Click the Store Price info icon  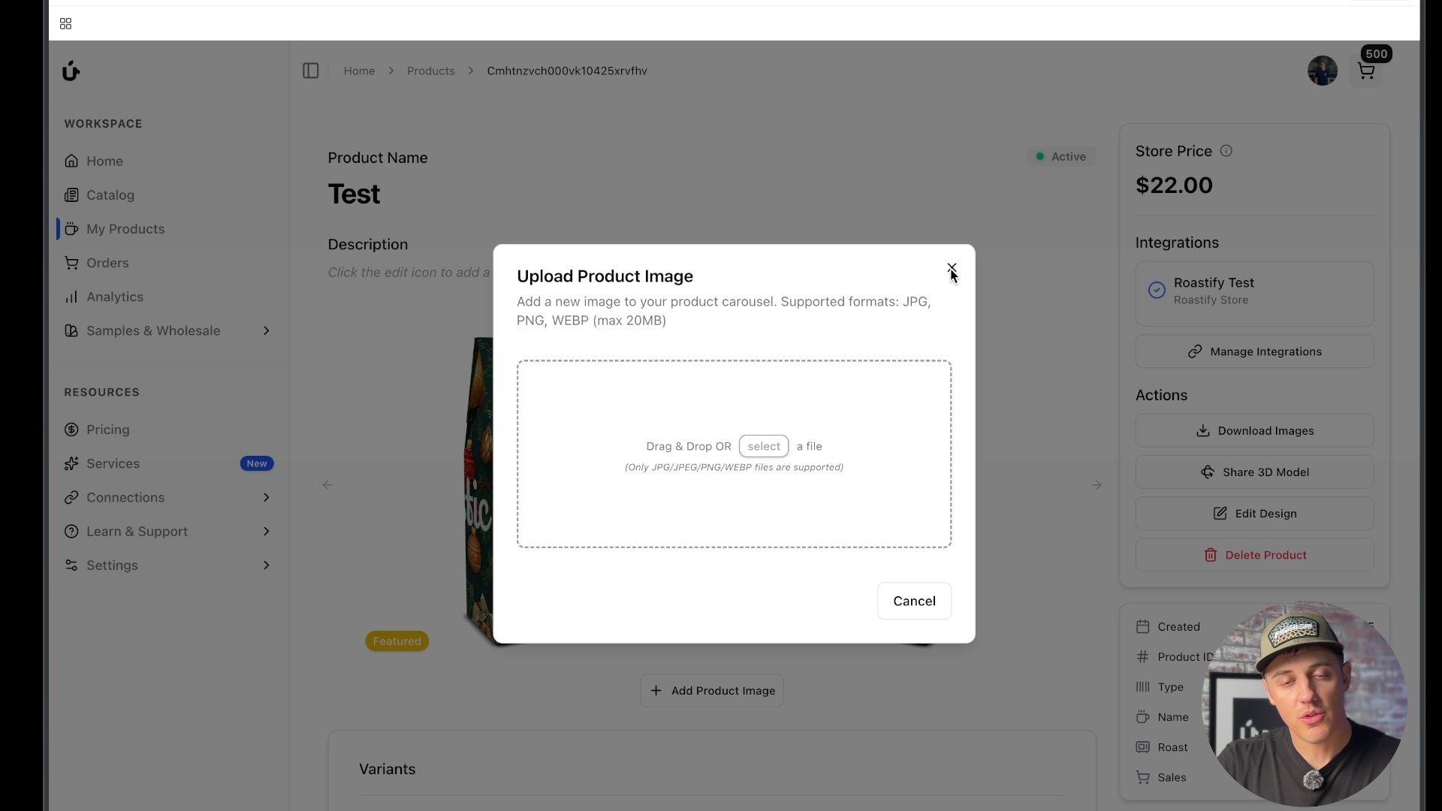pos(1226,151)
